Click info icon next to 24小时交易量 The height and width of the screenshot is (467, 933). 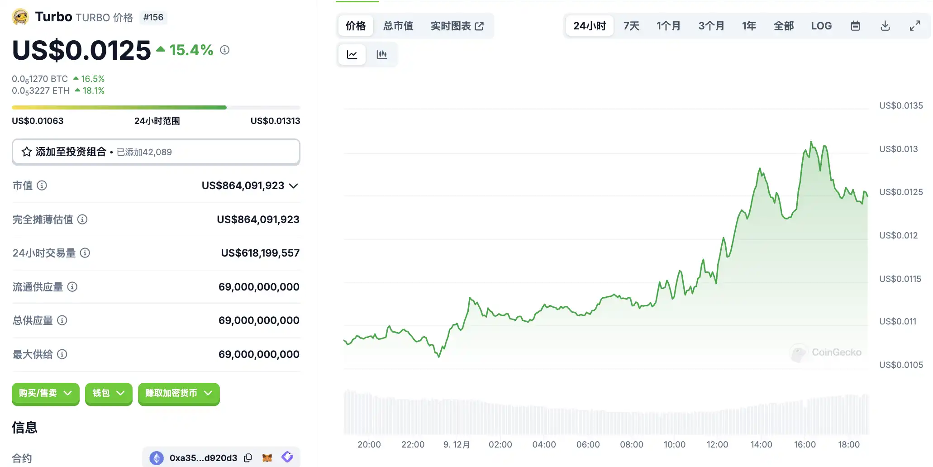pos(85,253)
